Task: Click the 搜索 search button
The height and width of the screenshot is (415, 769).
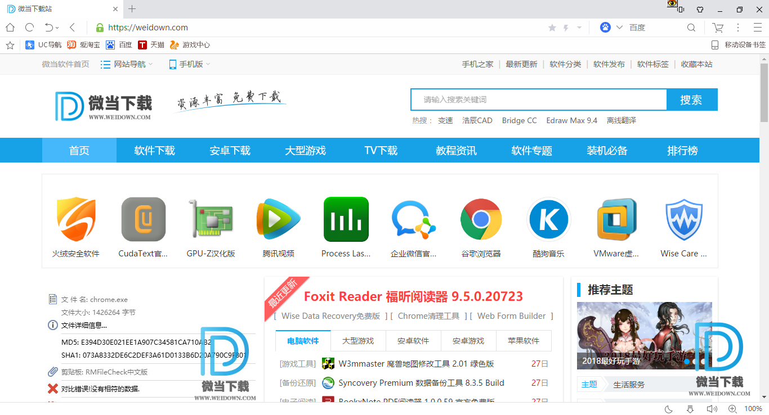Action: (691, 100)
